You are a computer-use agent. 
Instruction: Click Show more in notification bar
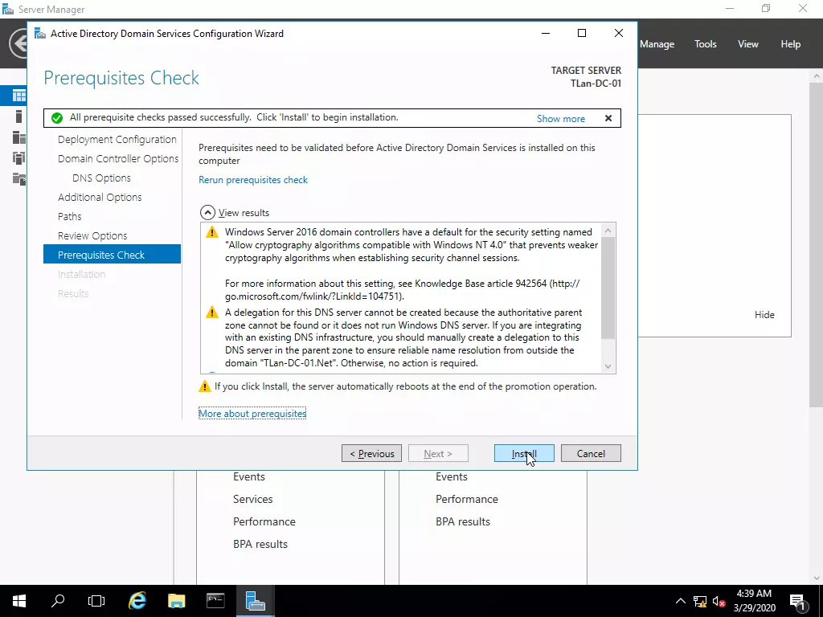(560, 119)
